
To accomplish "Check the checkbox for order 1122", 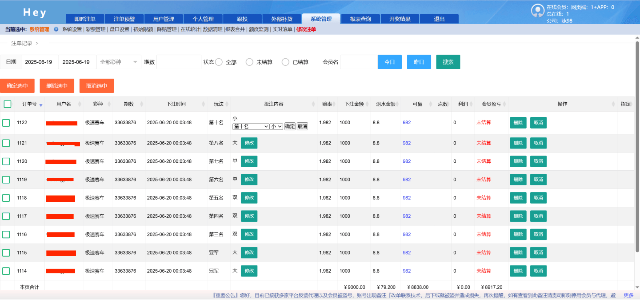I will click(6, 123).
